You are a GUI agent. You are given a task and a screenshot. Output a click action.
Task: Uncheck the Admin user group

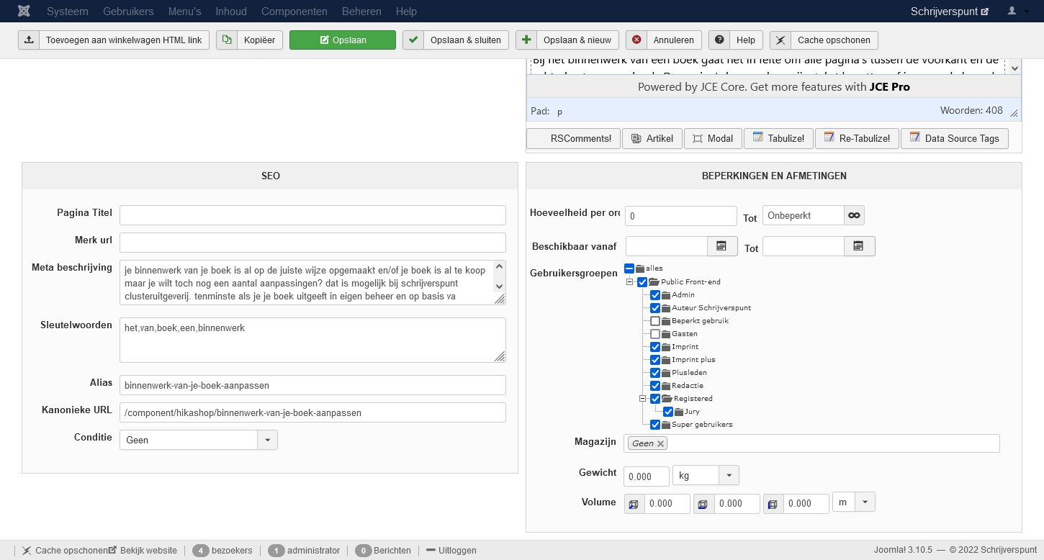(x=655, y=295)
